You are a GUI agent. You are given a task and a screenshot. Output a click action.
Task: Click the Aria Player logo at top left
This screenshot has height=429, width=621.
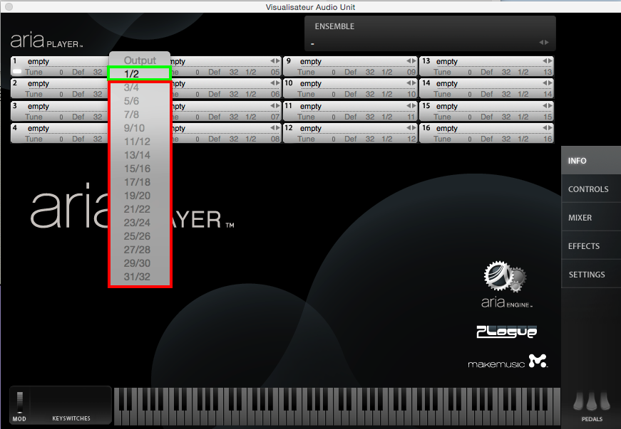pyautogui.click(x=46, y=41)
